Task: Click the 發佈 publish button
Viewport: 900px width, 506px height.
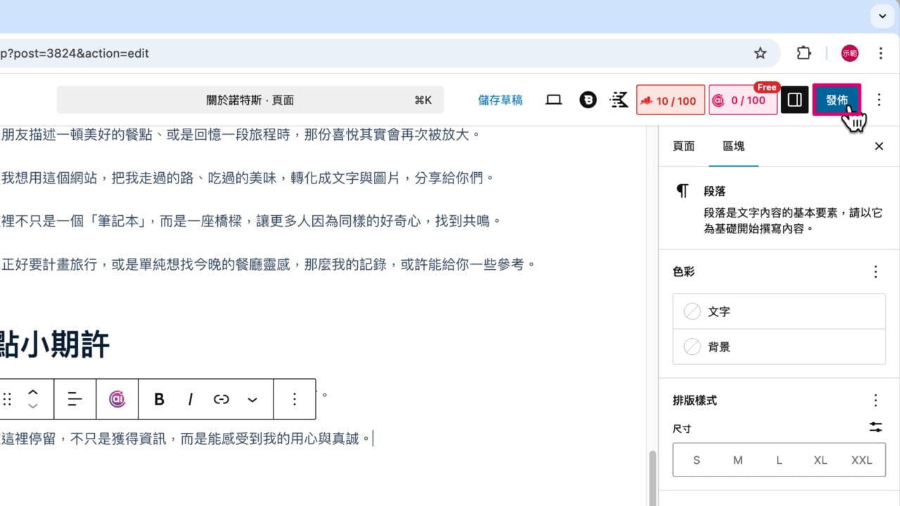Action: pos(836,100)
